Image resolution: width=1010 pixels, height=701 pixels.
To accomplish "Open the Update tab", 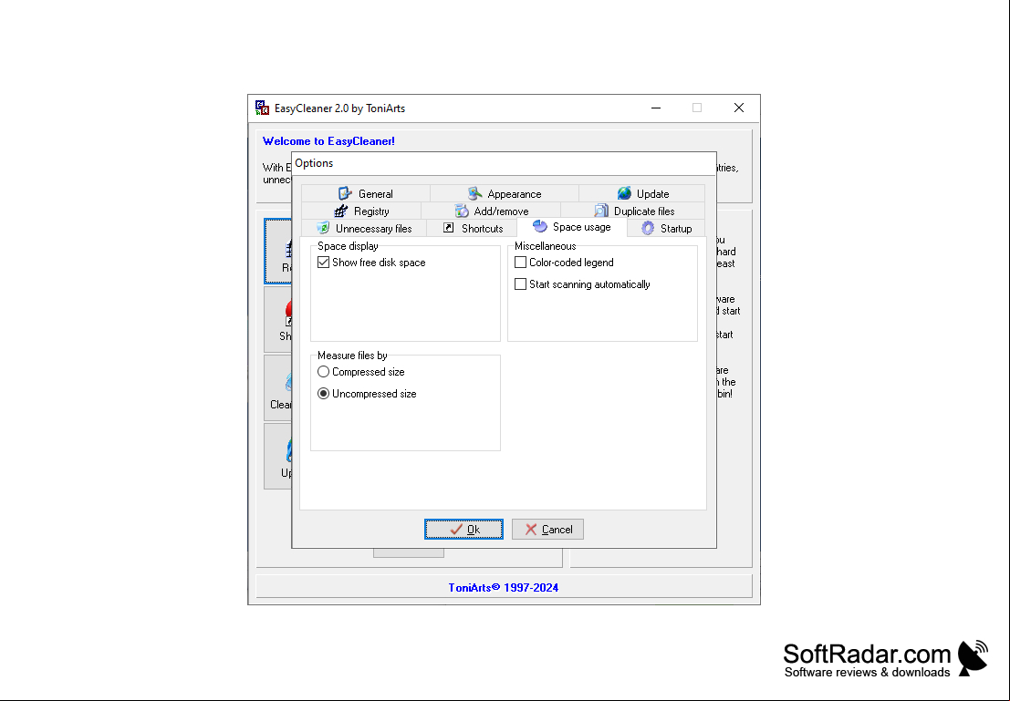I will coord(641,193).
